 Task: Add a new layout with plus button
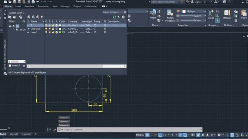pyautogui.click(x=36, y=134)
